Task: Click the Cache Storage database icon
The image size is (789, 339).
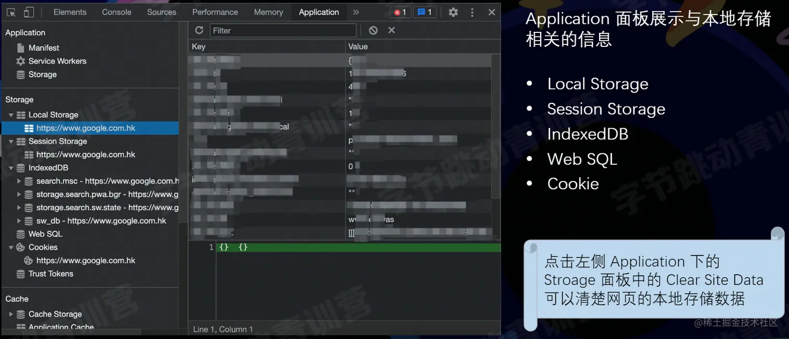Action: point(21,314)
